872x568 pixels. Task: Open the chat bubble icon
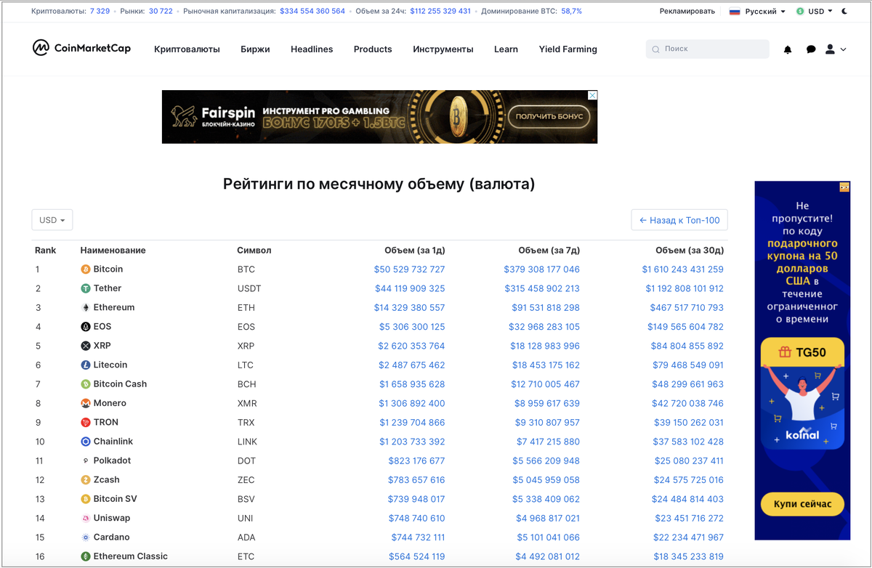click(x=811, y=49)
